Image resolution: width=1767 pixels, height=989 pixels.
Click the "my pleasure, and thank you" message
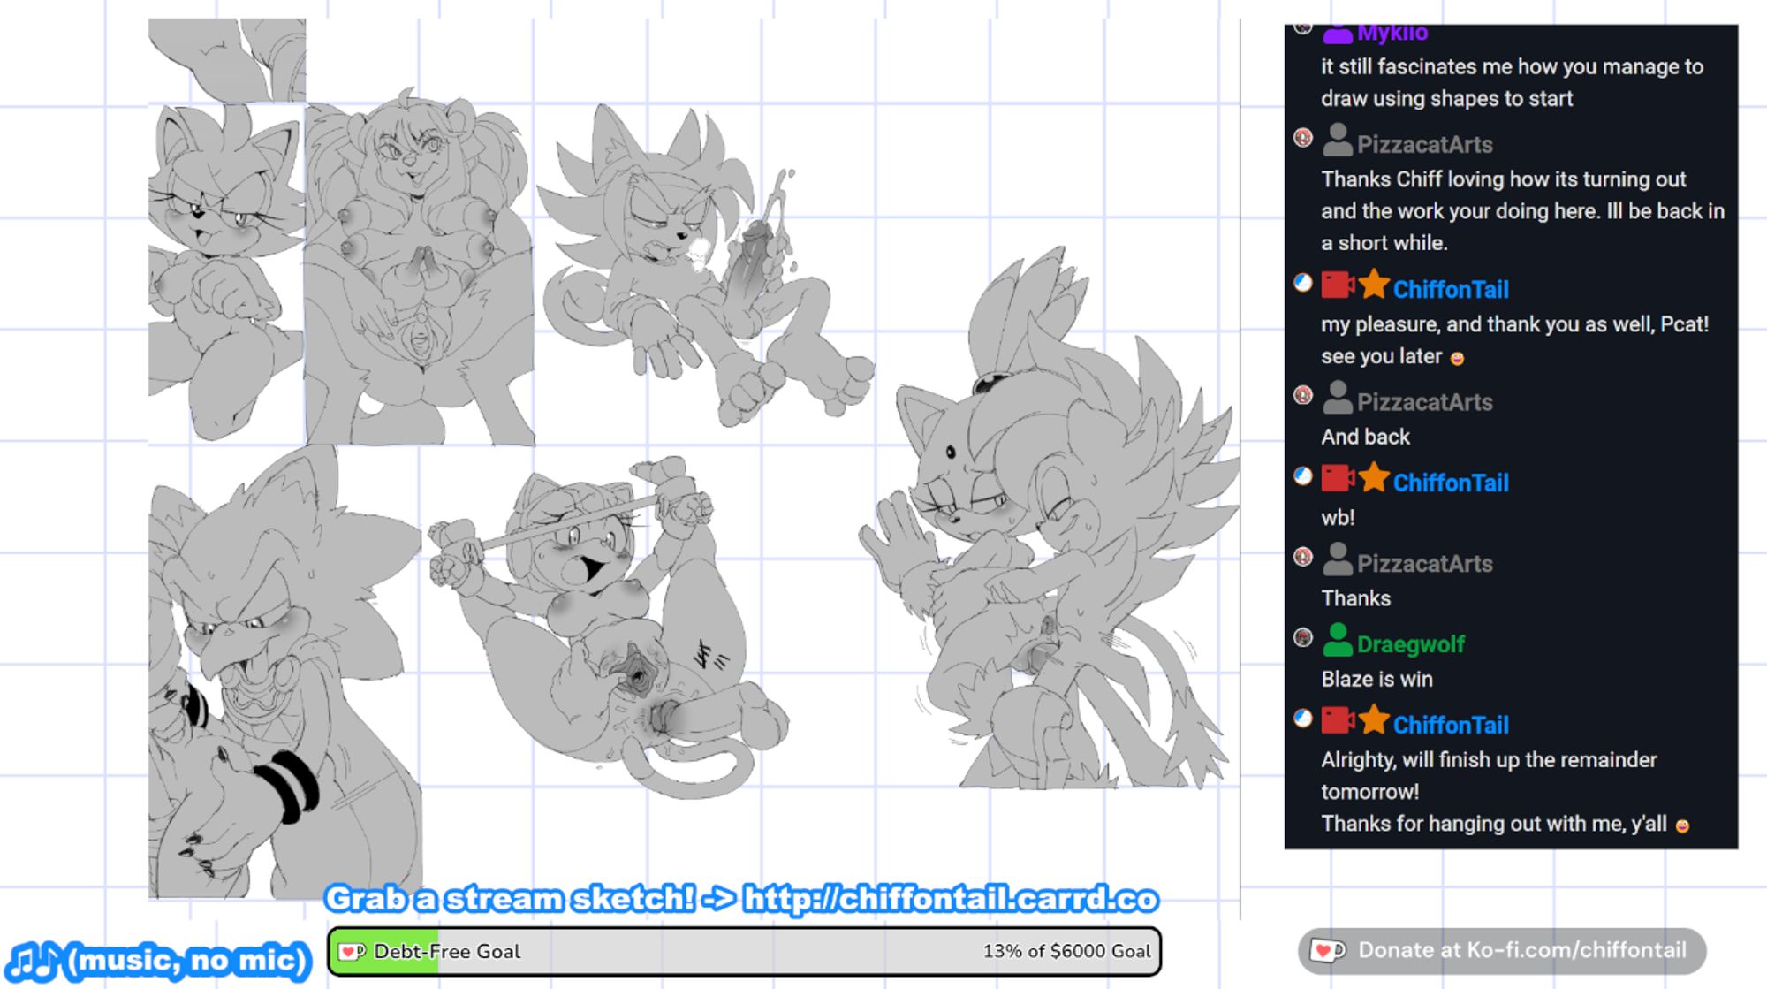tap(1514, 340)
